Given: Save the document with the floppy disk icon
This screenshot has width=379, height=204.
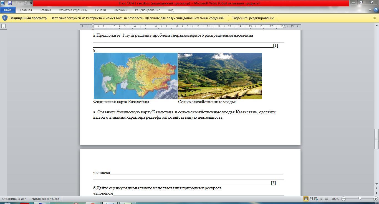Looking at the screenshot, I should click(x=10, y=3).
